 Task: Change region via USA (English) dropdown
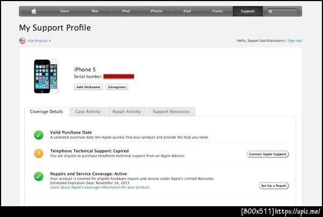(x=39, y=41)
